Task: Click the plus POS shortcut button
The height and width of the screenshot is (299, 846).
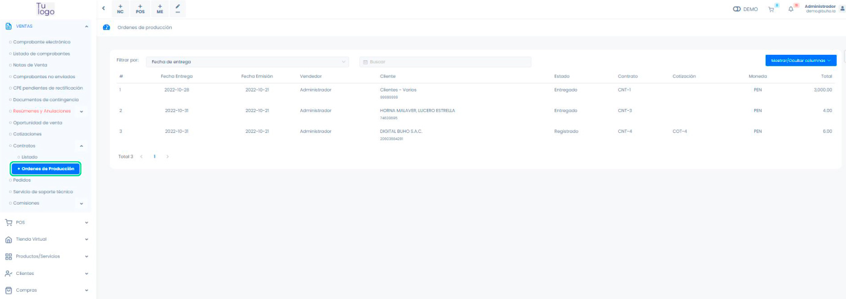Action: point(140,8)
